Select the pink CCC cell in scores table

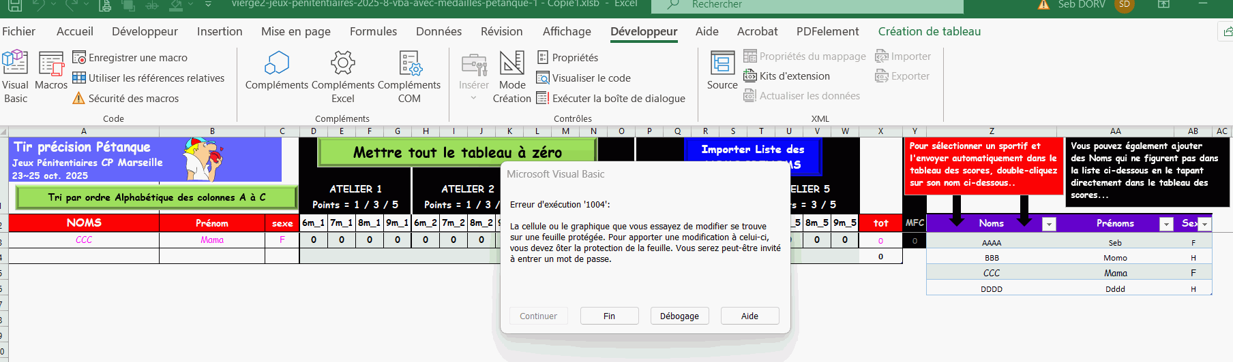pyautogui.click(x=84, y=240)
